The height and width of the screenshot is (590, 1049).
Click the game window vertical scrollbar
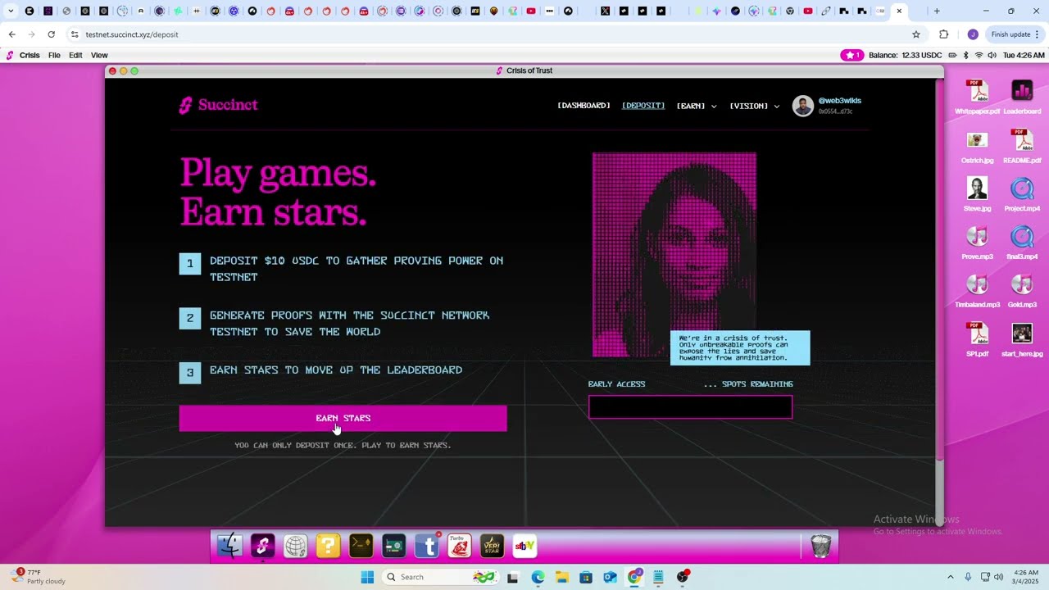(x=939, y=270)
